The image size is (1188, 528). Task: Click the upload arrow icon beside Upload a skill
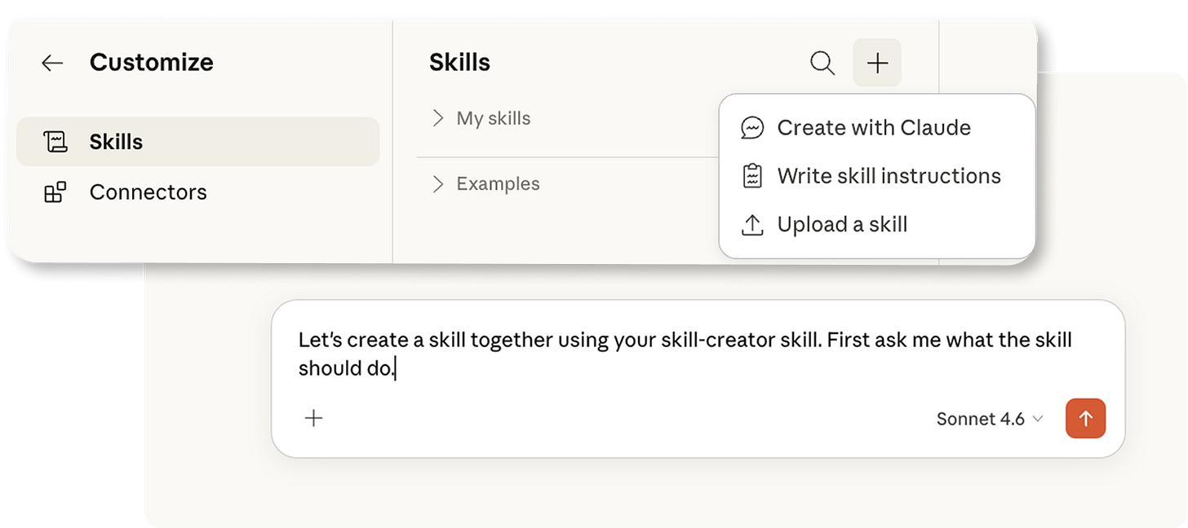pos(751,224)
